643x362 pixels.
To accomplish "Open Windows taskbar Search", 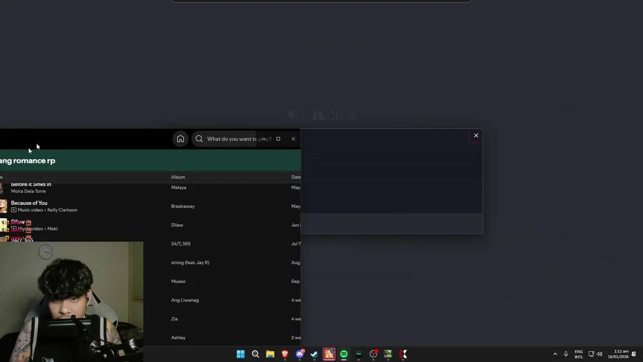I will (x=255, y=354).
